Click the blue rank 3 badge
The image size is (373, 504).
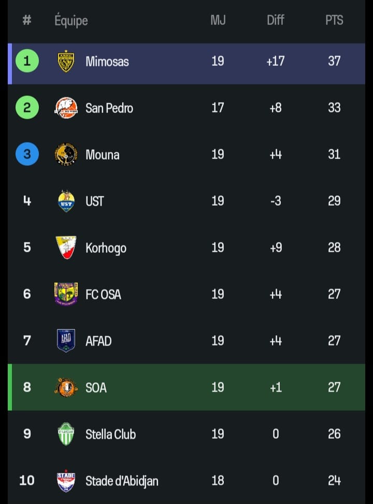27,154
